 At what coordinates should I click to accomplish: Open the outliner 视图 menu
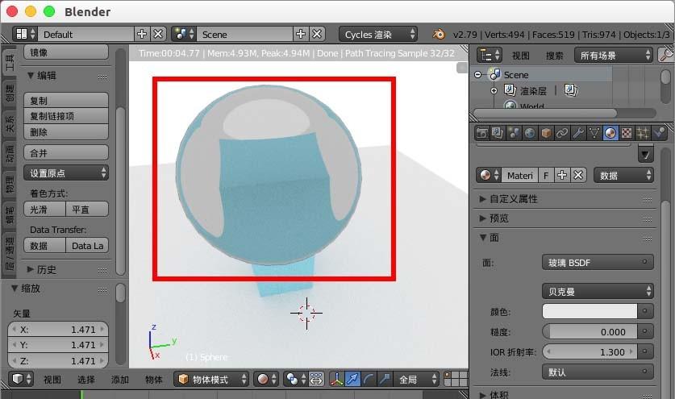coord(520,55)
